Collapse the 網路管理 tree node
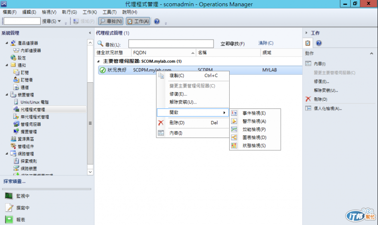The image size is (378, 225). [x=7, y=154]
